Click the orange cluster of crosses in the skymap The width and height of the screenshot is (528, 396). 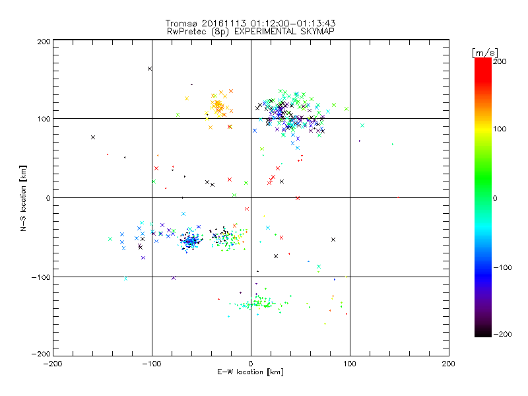pyautogui.click(x=218, y=105)
